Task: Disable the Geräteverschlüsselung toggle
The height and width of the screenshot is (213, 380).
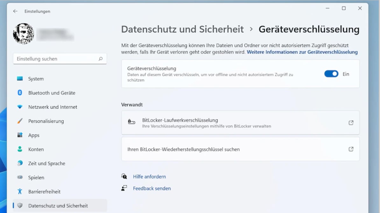Action: pos(331,74)
